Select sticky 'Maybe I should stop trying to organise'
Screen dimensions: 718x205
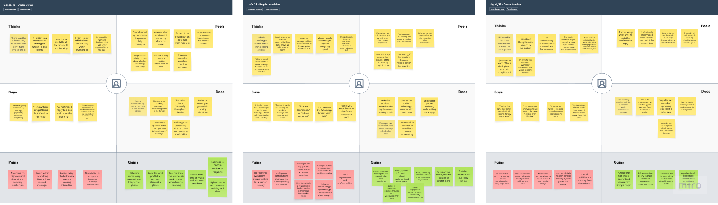[325, 44]
